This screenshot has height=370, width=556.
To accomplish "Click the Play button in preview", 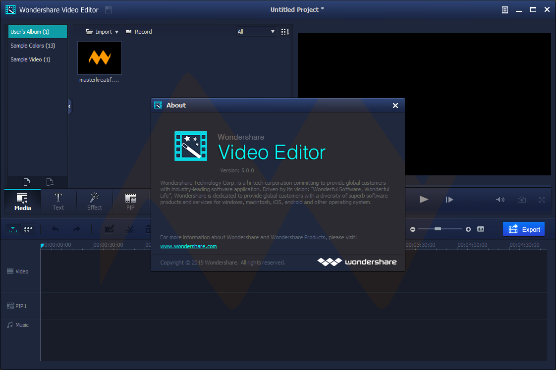I will (424, 200).
